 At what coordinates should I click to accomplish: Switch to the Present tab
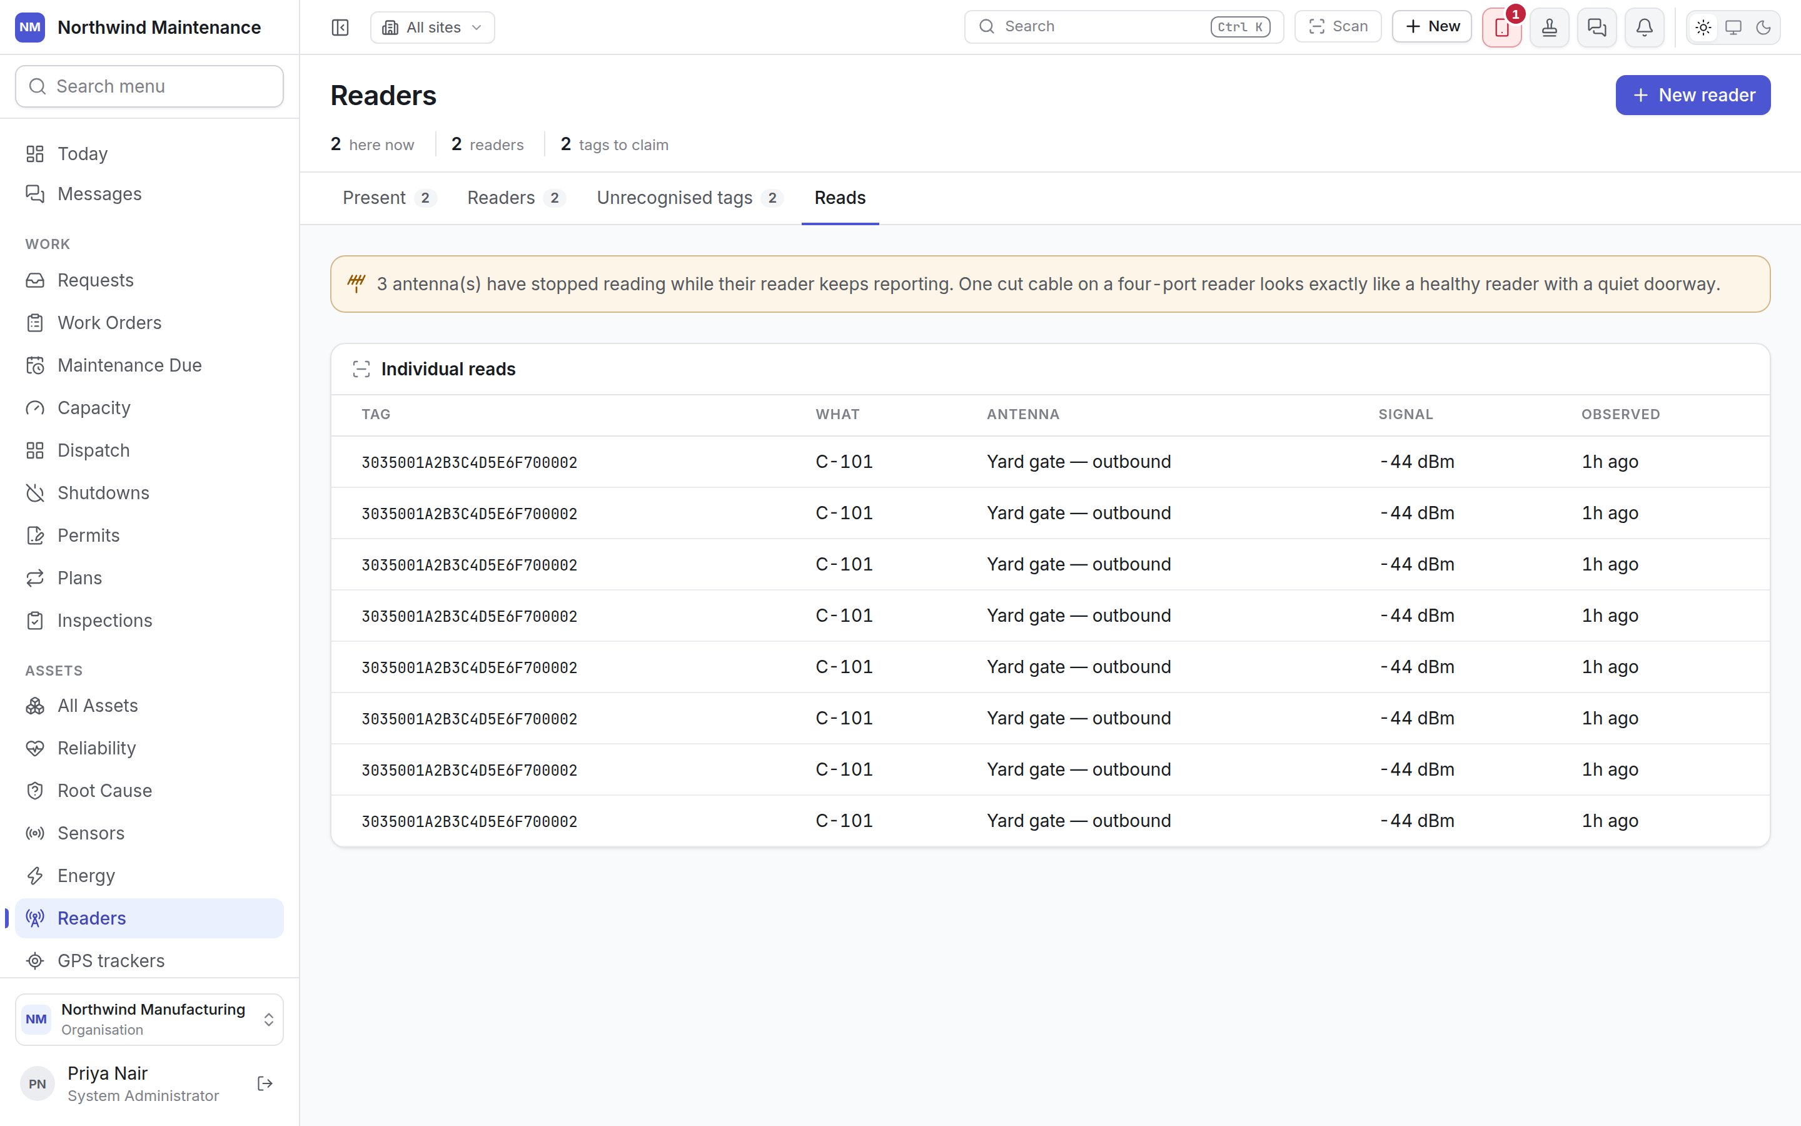click(x=389, y=198)
